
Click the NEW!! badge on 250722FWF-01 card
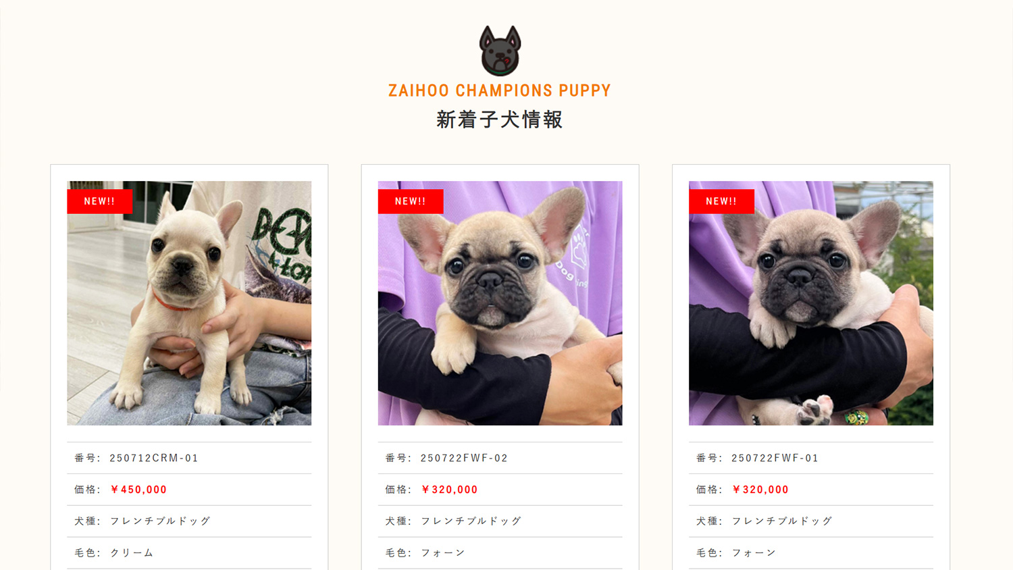coord(721,201)
